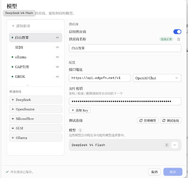This screenshot has height=178, width=188.
Task: Click the drag handle beside ollama
Action: (57, 57)
